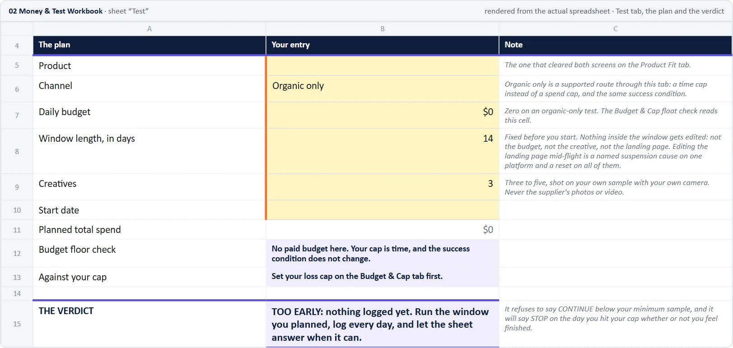Image resolution: width=733 pixels, height=348 pixels.
Task: Click the Window length entry showing 14
Action: [x=383, y=151]
